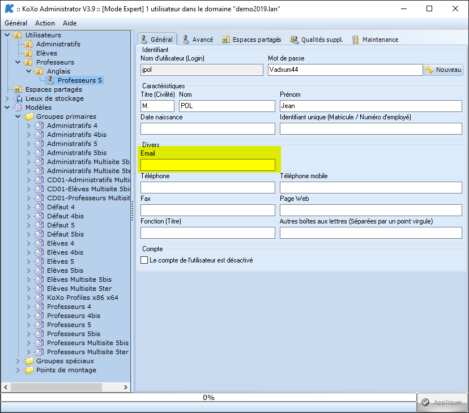Switch to the Qualités suppl. tab
The height and width of the screenshot is (413, 469).
[x=317, y=40]
